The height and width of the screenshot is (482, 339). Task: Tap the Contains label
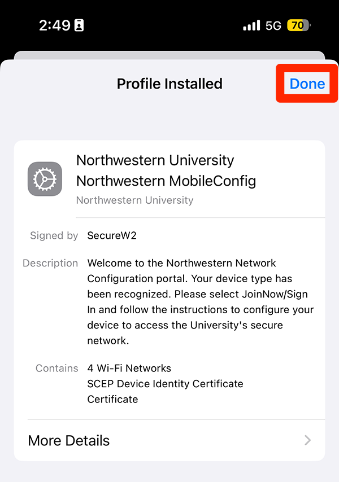(56, 368)
